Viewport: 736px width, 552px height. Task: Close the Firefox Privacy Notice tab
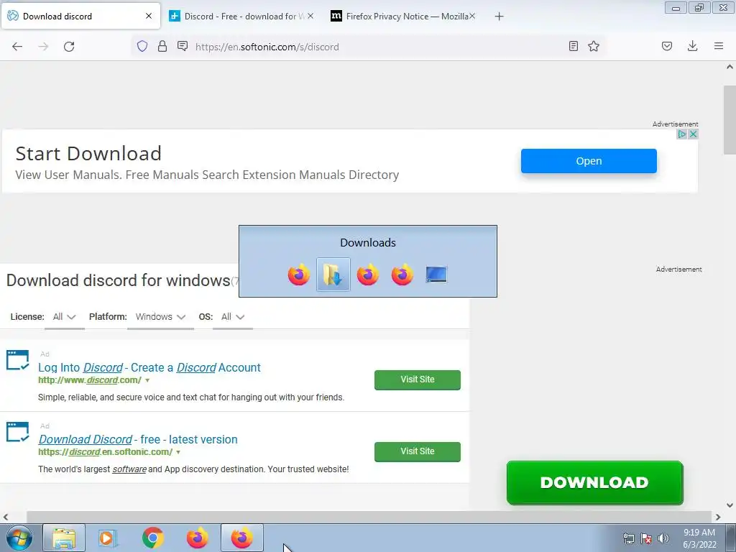pyautogui.click(x=472, y=16)
